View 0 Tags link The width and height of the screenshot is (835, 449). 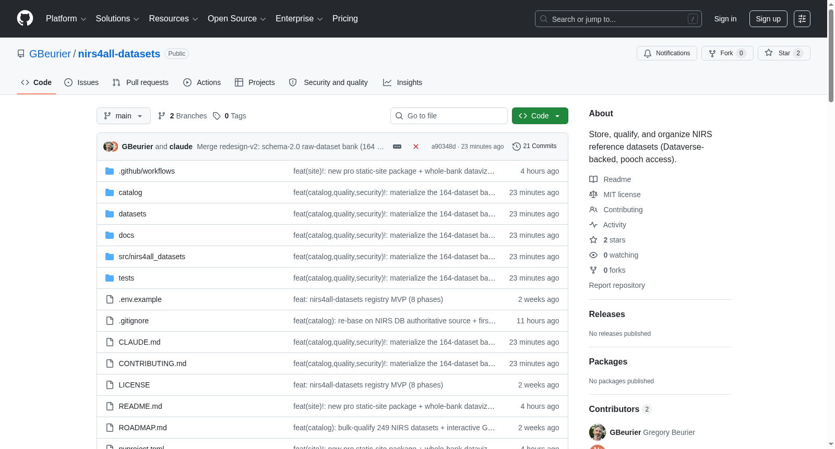click(x=229, y=116)
